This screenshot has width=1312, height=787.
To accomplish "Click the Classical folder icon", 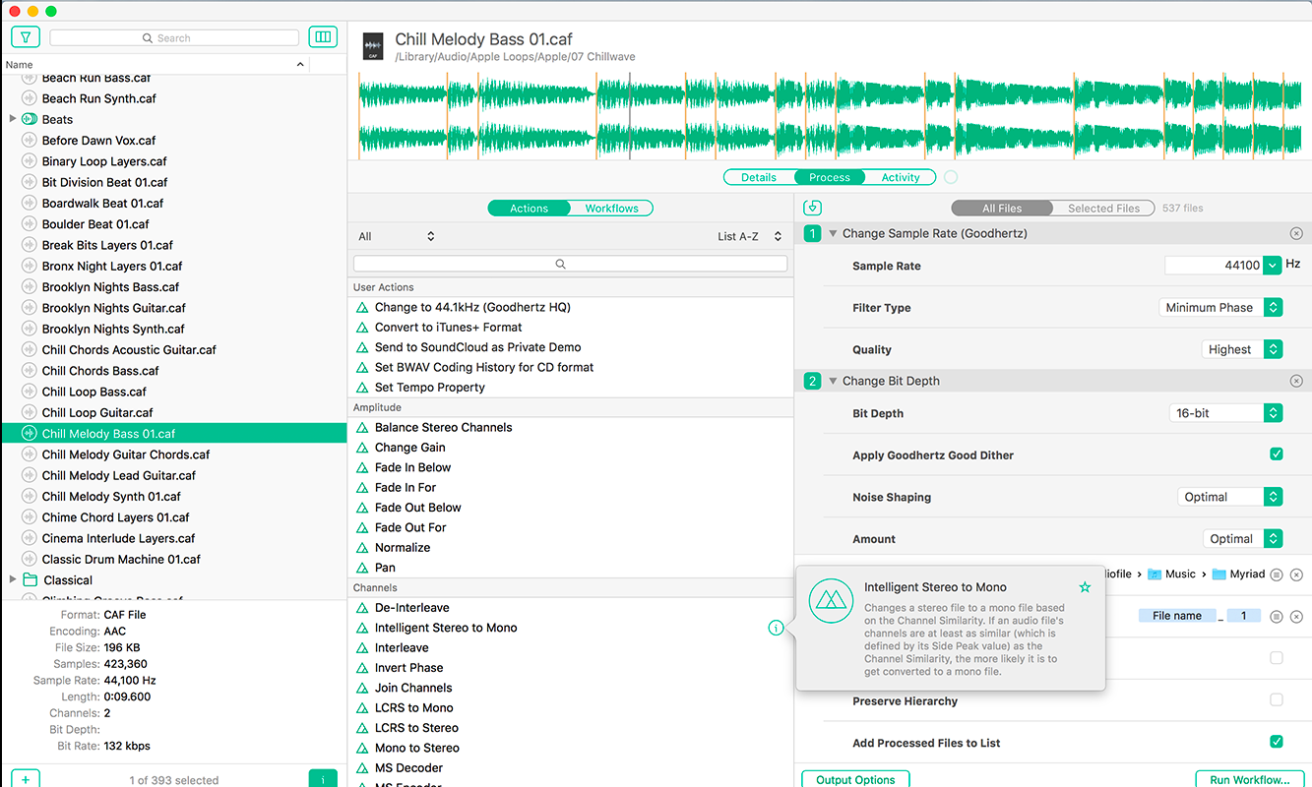I will click(30, 580).
